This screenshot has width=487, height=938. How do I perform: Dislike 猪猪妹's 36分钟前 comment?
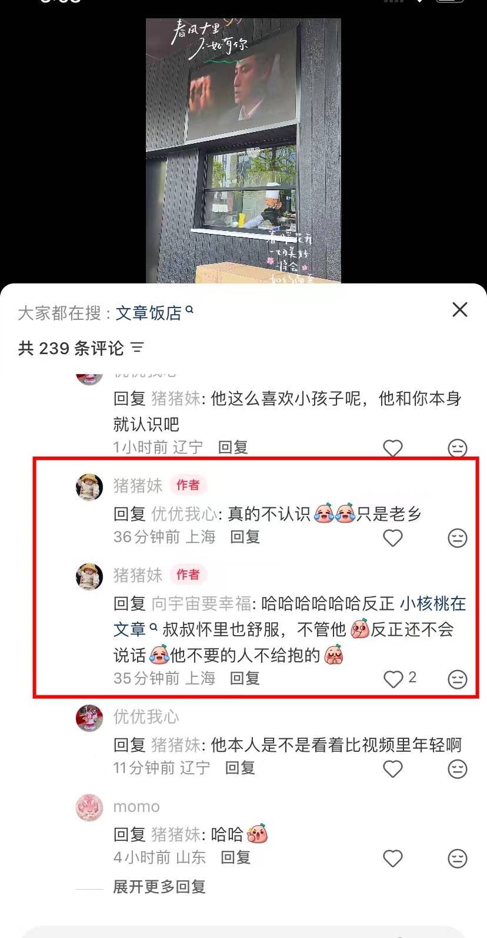tap(458, 538)
